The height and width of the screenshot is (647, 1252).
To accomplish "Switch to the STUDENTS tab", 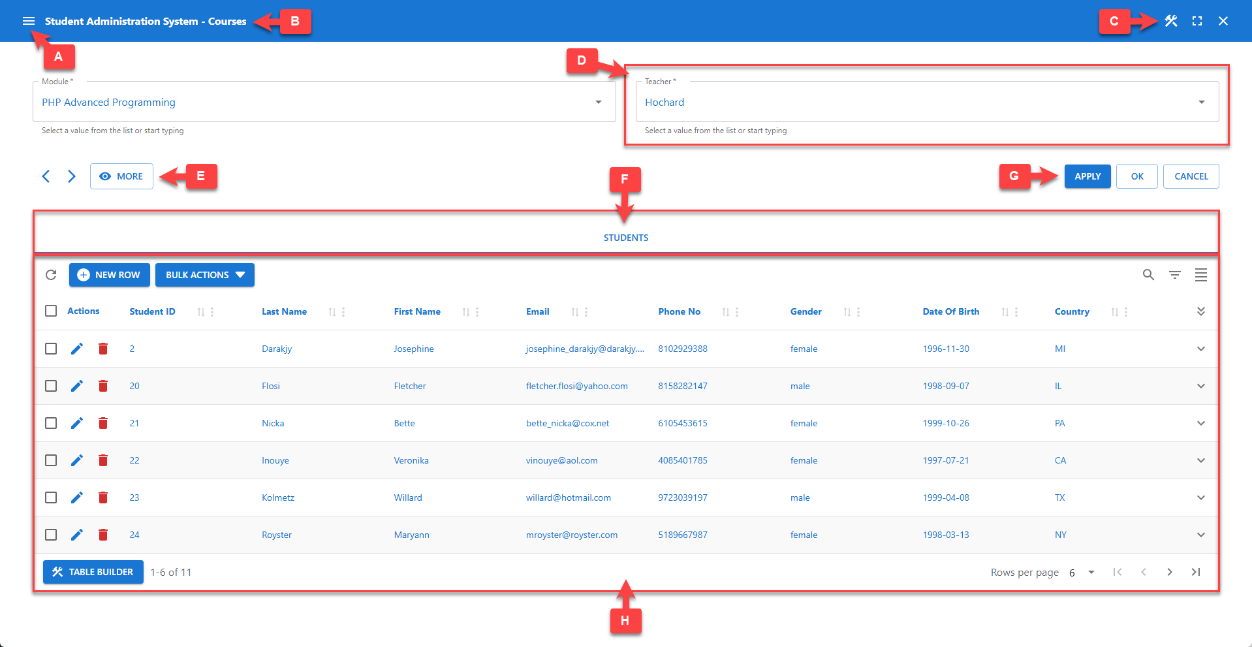I will [625, 238].
